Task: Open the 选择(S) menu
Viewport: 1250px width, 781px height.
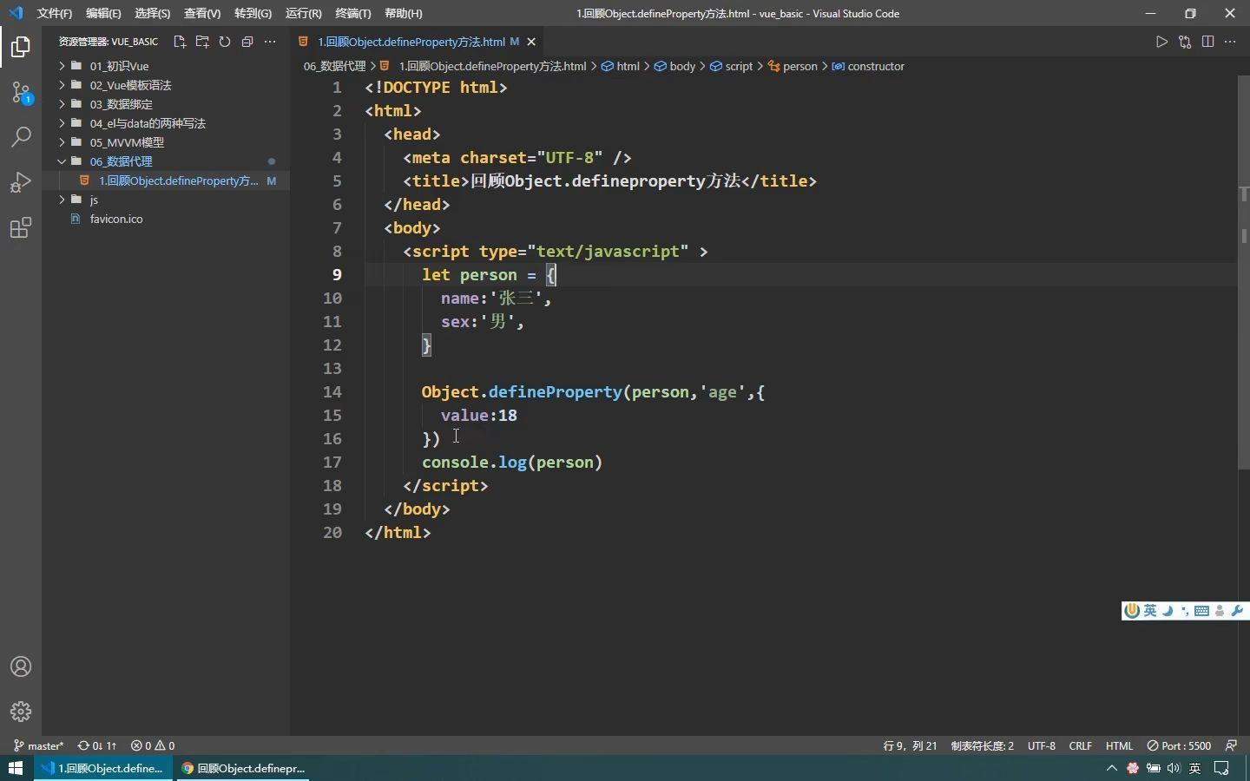Action: point(152,13)
